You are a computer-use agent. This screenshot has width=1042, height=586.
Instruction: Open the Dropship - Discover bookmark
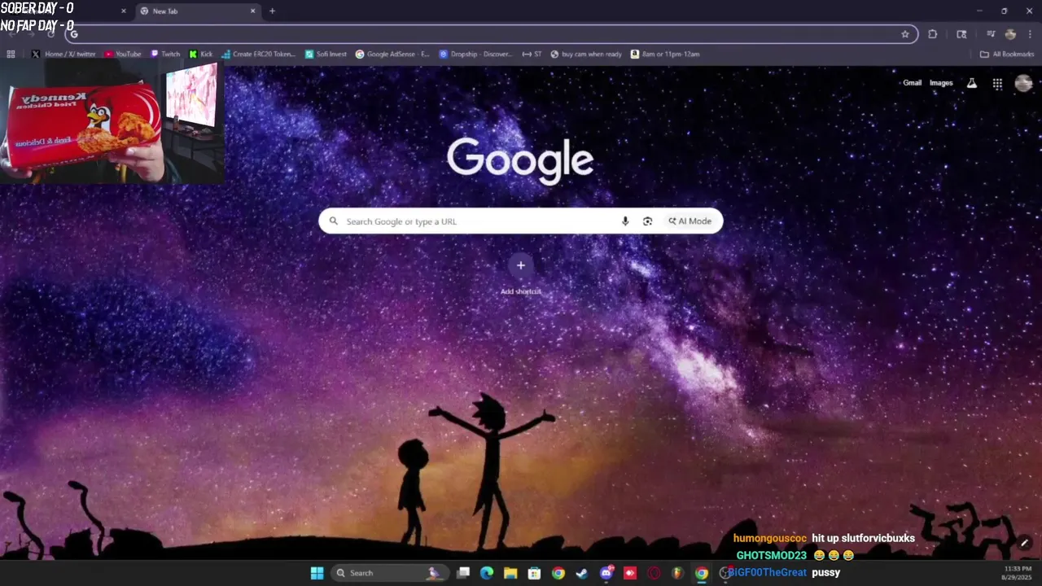(x=475, y=54)
